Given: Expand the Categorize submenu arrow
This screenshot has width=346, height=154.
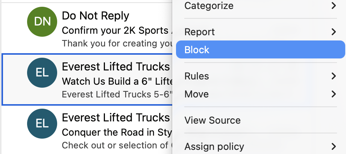Looking at the screenshot, I should click(333, 6).
